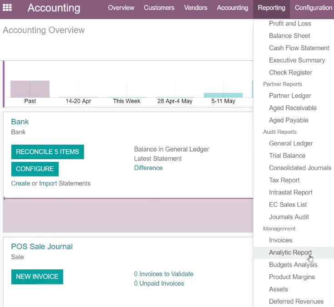Open the Vendors menu

[x=195, y=8]
